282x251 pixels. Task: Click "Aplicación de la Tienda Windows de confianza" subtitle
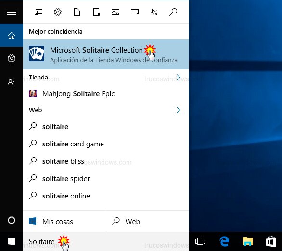click(114, 60)
